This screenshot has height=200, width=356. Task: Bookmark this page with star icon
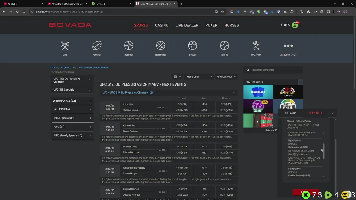(222, 12)
